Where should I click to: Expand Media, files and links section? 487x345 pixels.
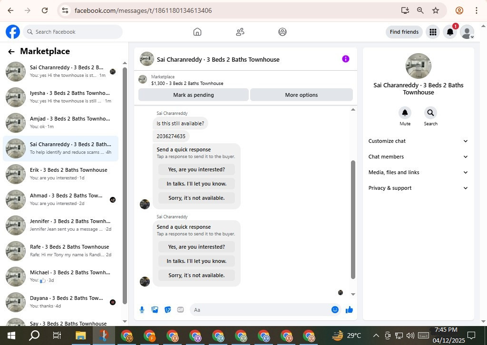tap(418, 172)
